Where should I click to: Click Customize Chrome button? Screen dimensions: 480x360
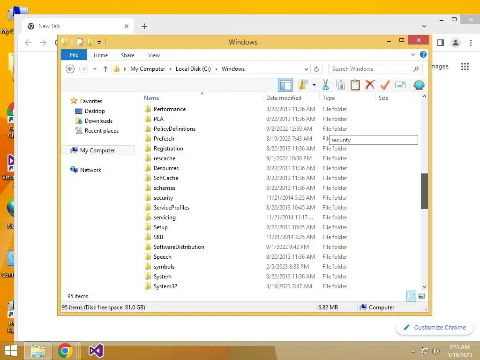(435, 327)
